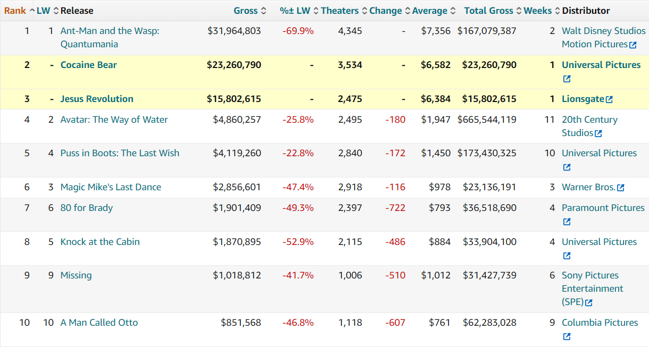Select A Man Called Otto gross $851,568
Screen dimensions: 649x347
[241, 323]
